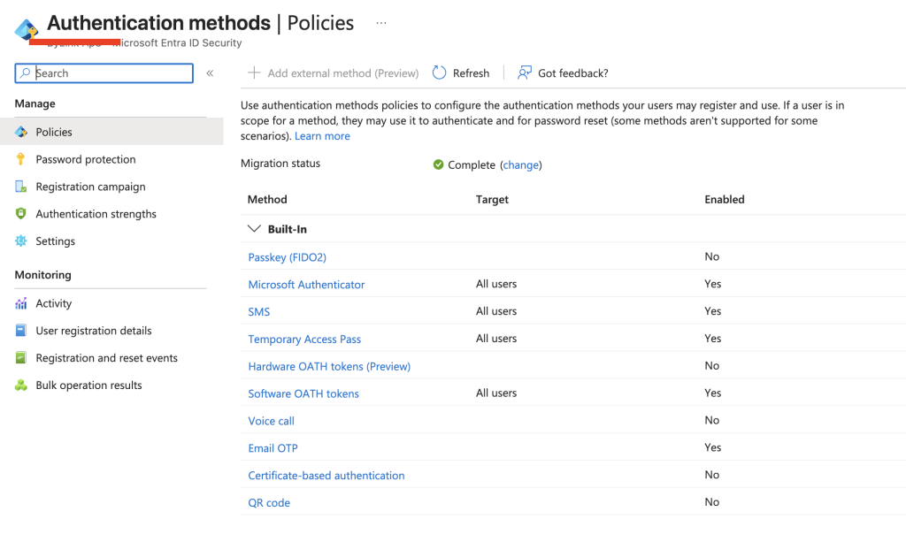Click the User registration details icon
Screen dimensions: 906x542
21,331
